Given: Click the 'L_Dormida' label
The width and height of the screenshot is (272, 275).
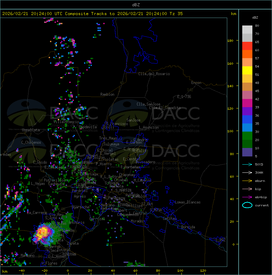Looking at the screenshot, I should pyautogui.click(x=186, y=227).
